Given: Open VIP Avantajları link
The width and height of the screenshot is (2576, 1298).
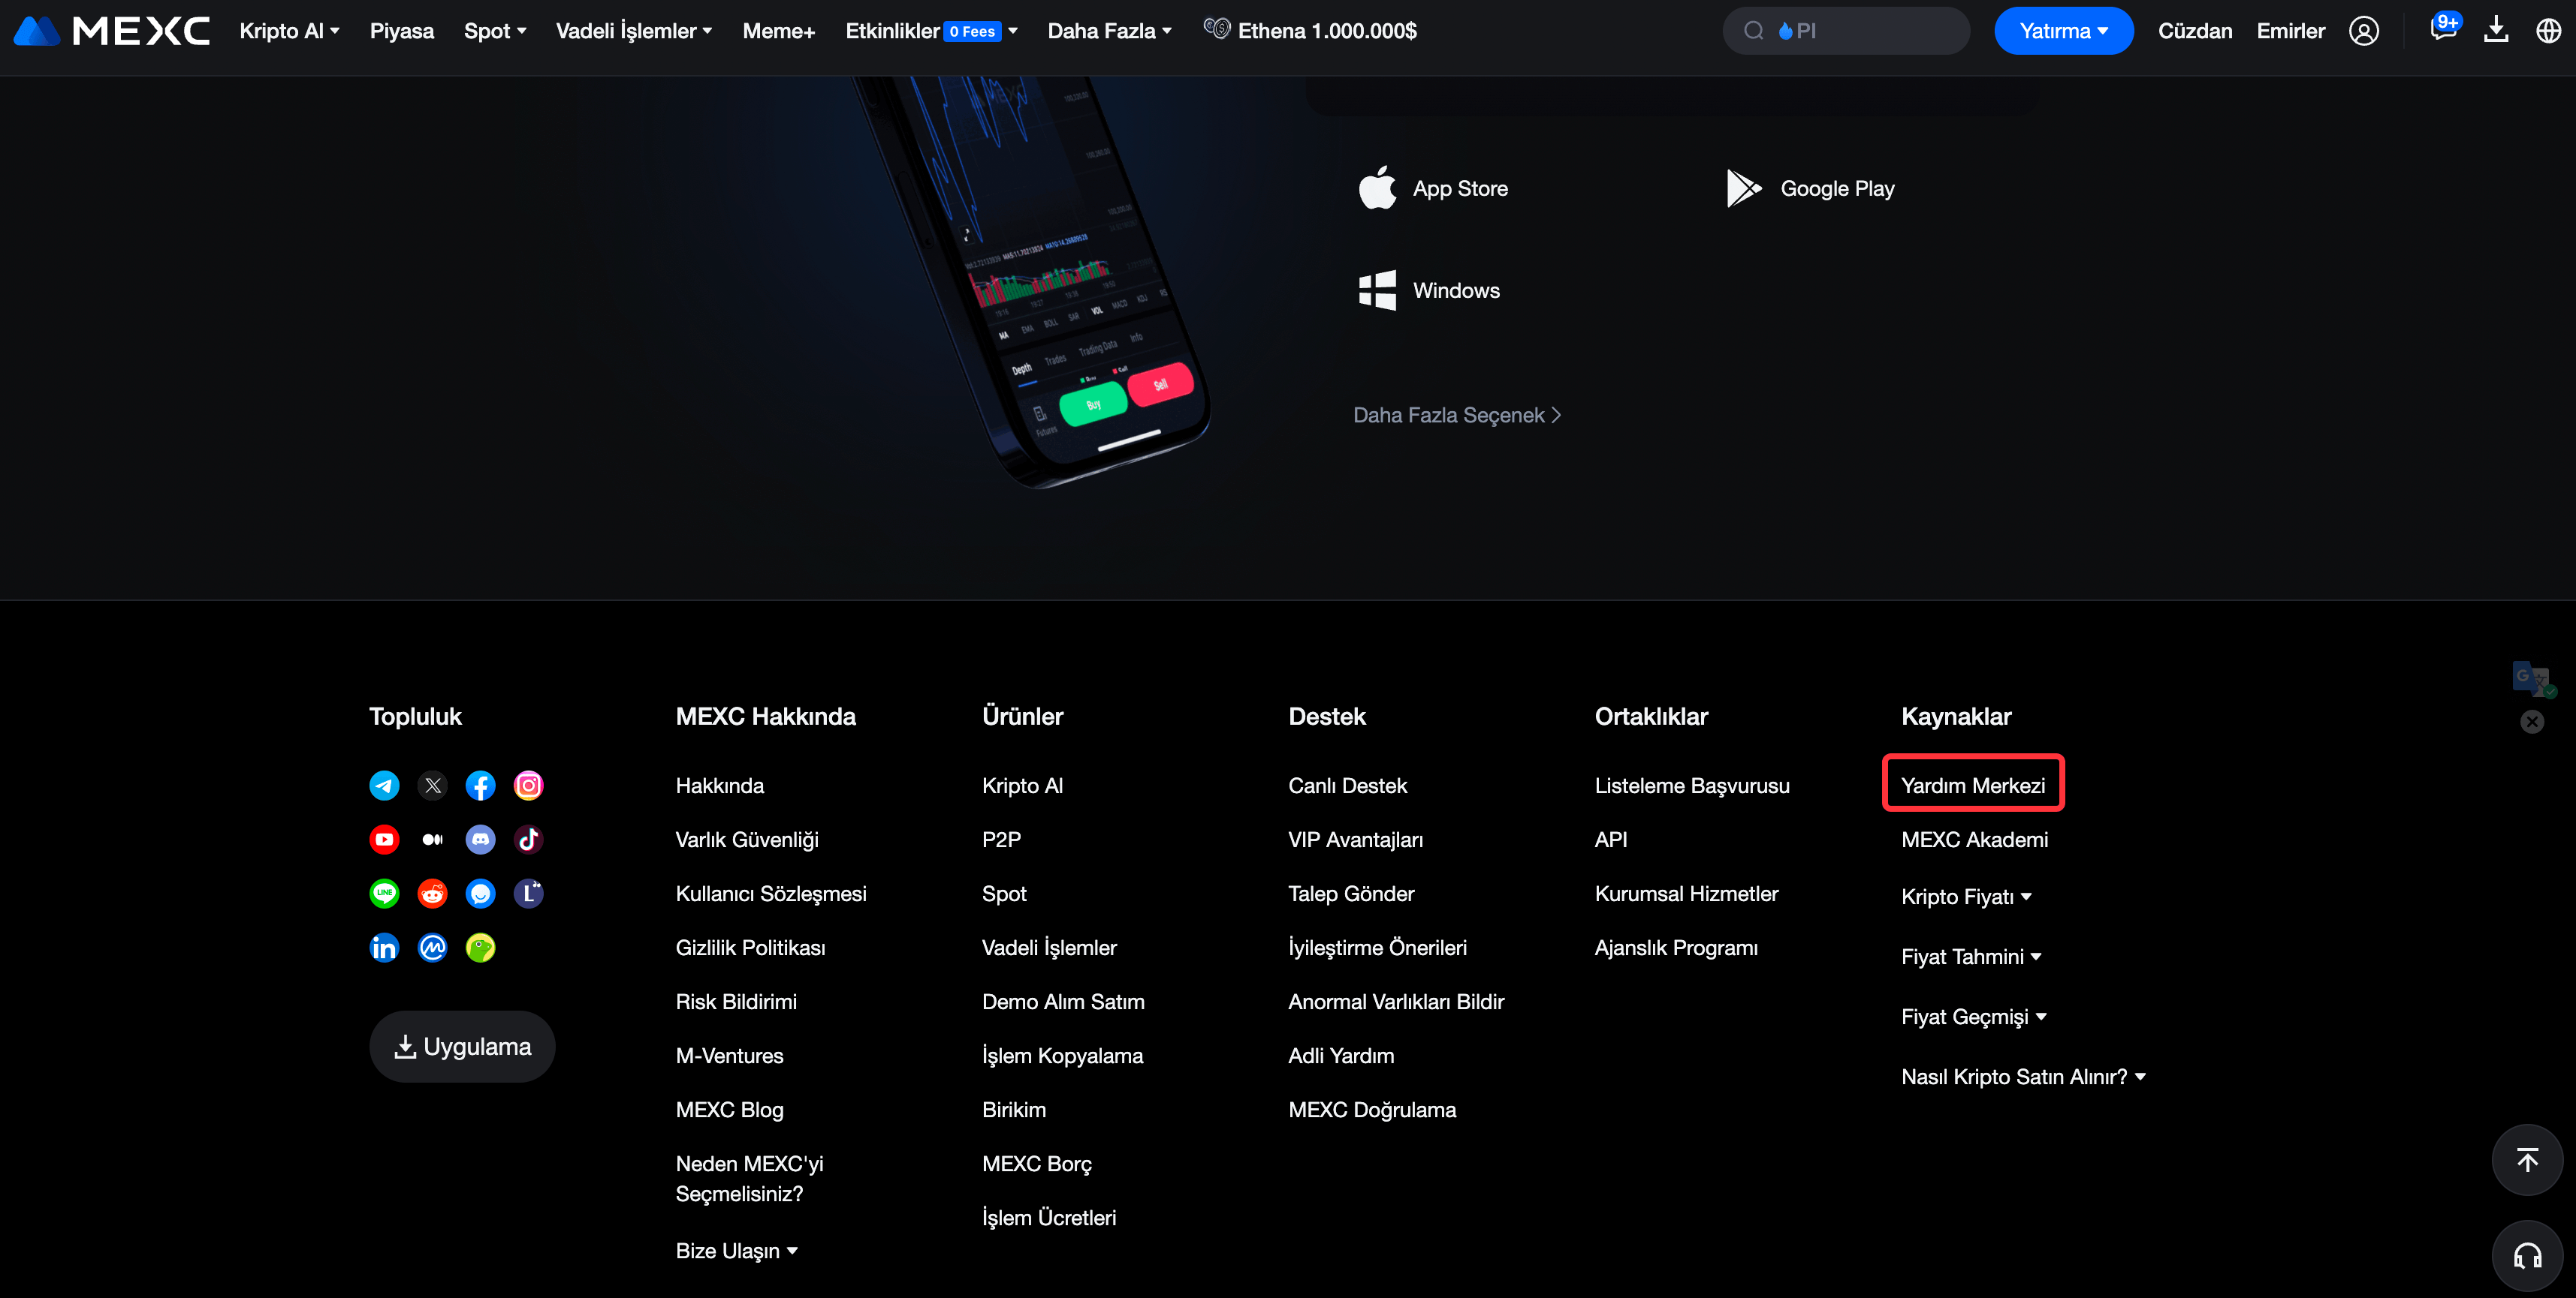Looking at the screenshot, I should click(x=1355, y=840).
